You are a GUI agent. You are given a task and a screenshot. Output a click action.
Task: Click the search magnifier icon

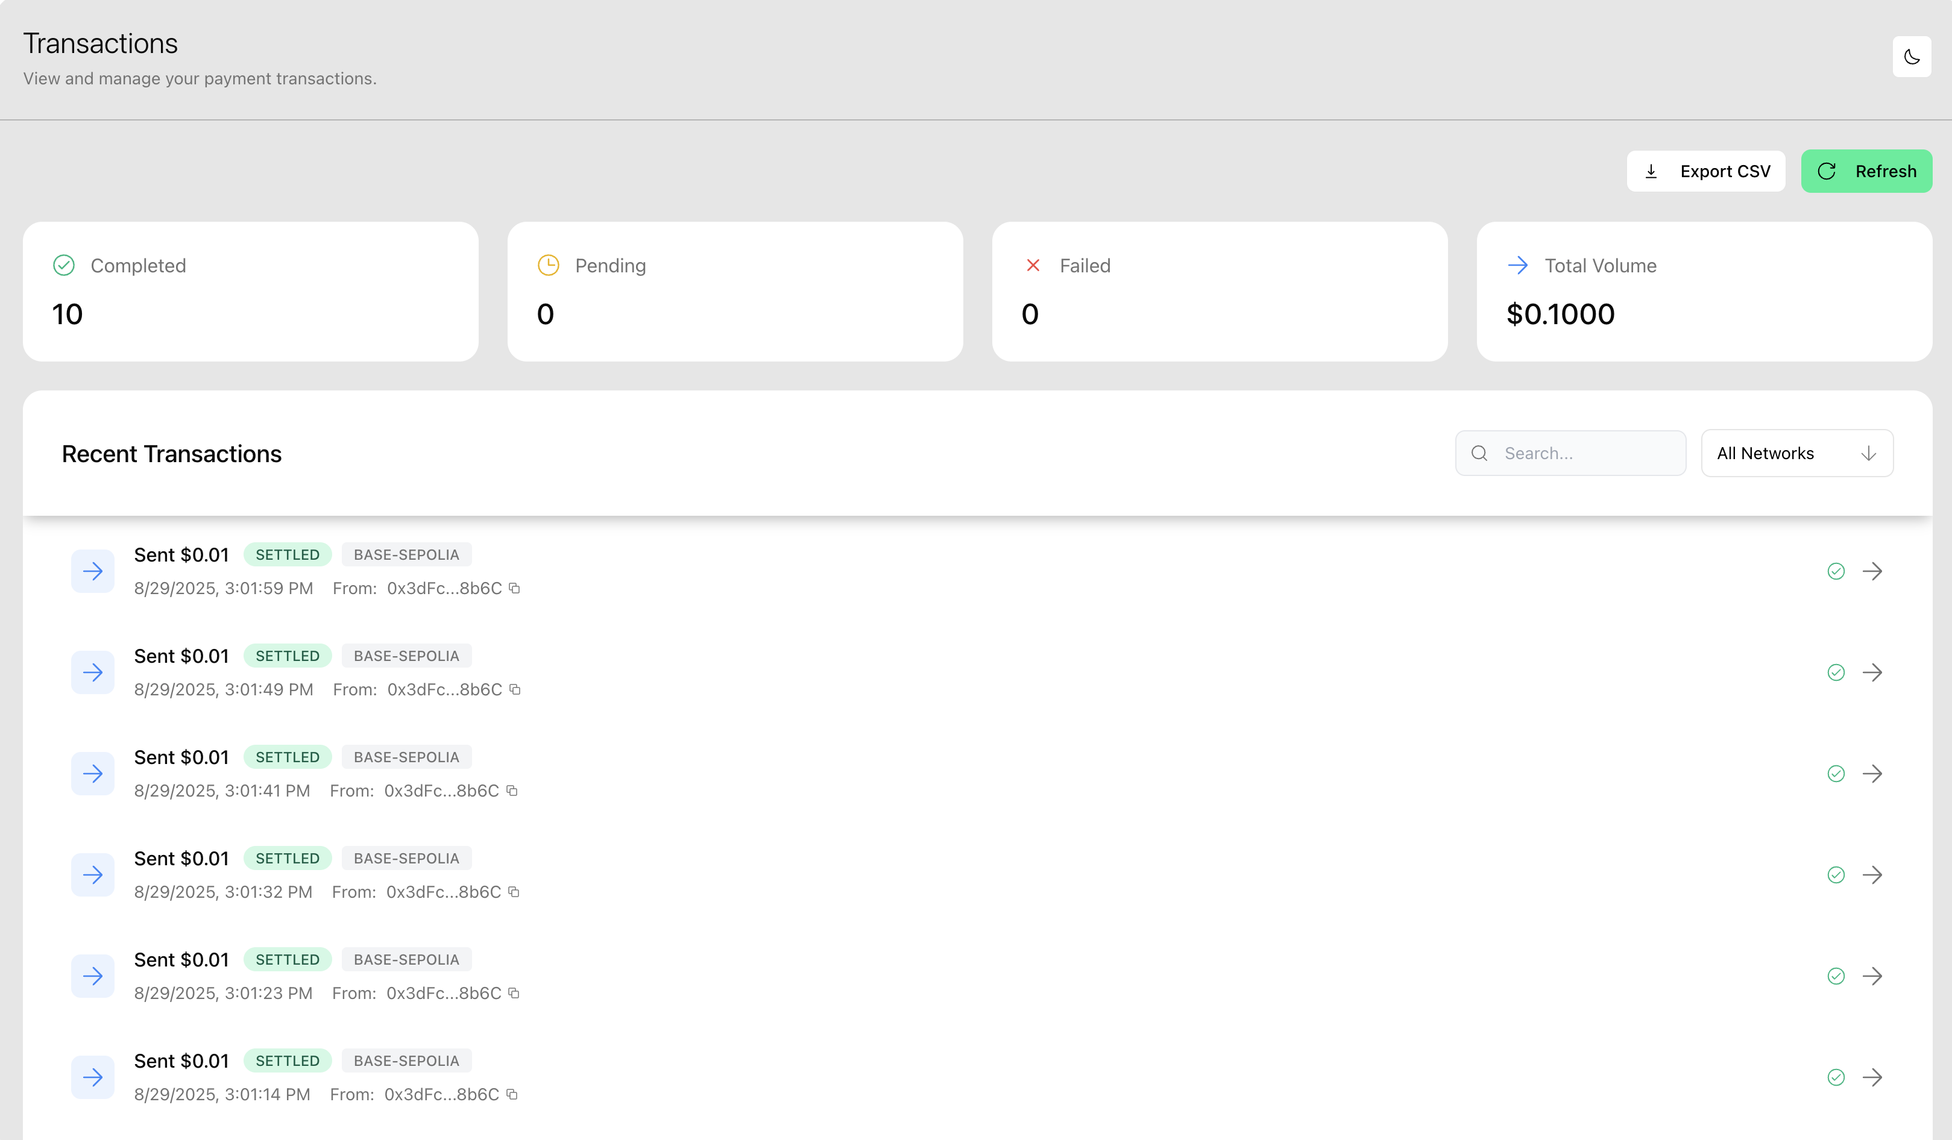pos(1479,453)
